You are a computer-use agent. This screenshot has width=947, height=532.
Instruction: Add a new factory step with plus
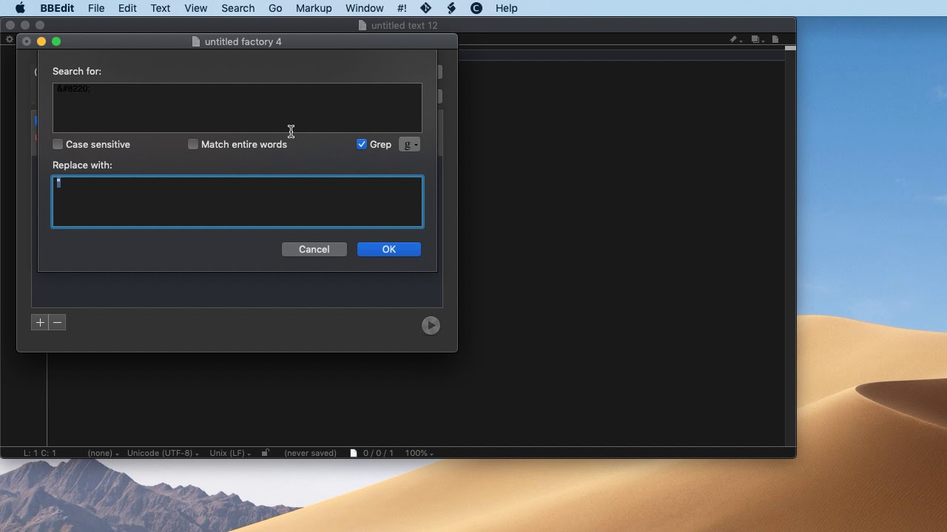point(40,322)
